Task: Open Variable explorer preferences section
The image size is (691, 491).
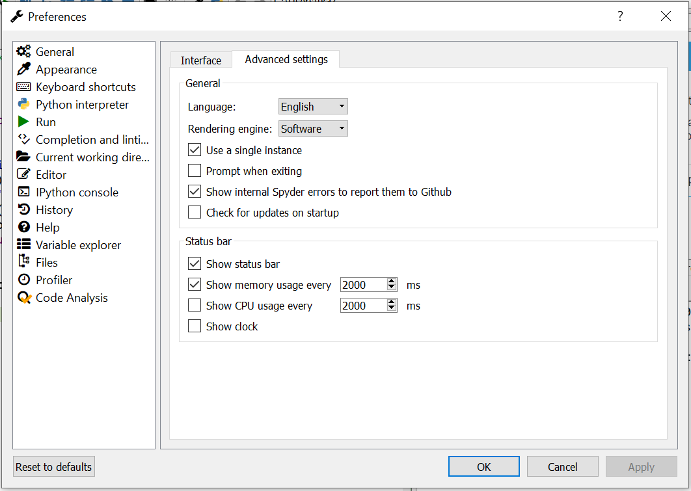Action: point(78,245)
